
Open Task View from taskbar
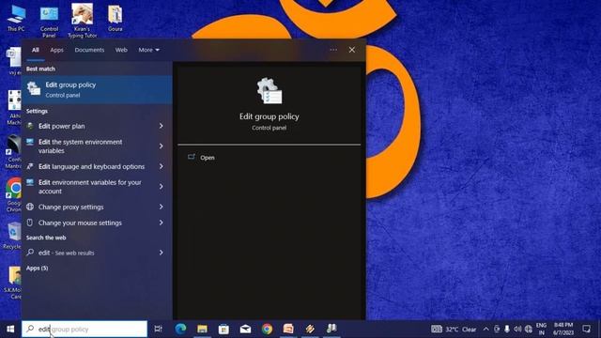click(x=158, y=329)
